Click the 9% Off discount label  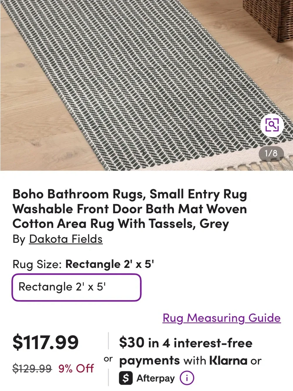tap(76, 368)
